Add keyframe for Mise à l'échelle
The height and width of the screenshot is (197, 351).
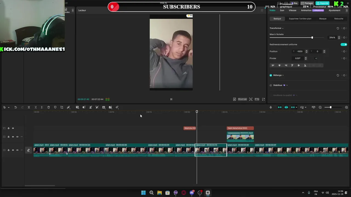[344, 37]
